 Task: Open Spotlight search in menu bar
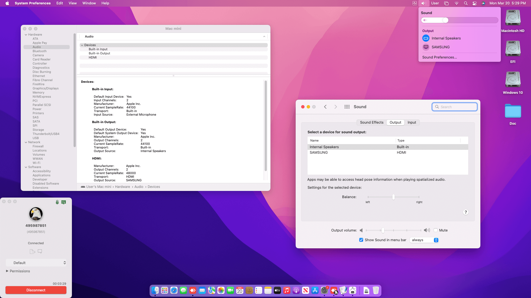click(x=466, y=3)
